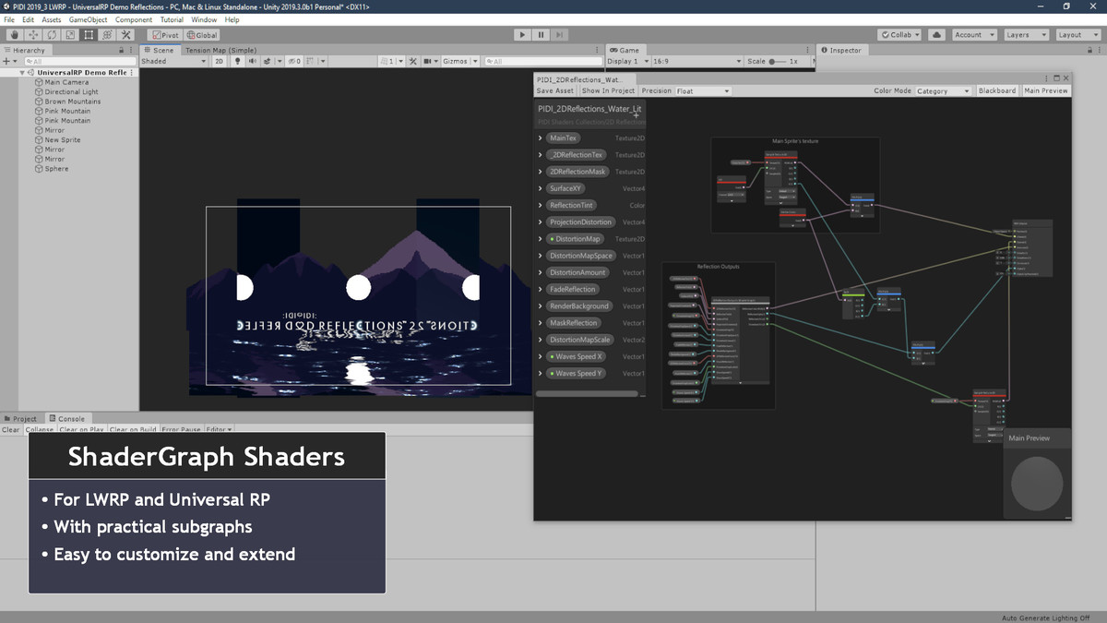1107x623 pixels.
Task: Click Show In Project button
Action: click(x=608, y=91)
